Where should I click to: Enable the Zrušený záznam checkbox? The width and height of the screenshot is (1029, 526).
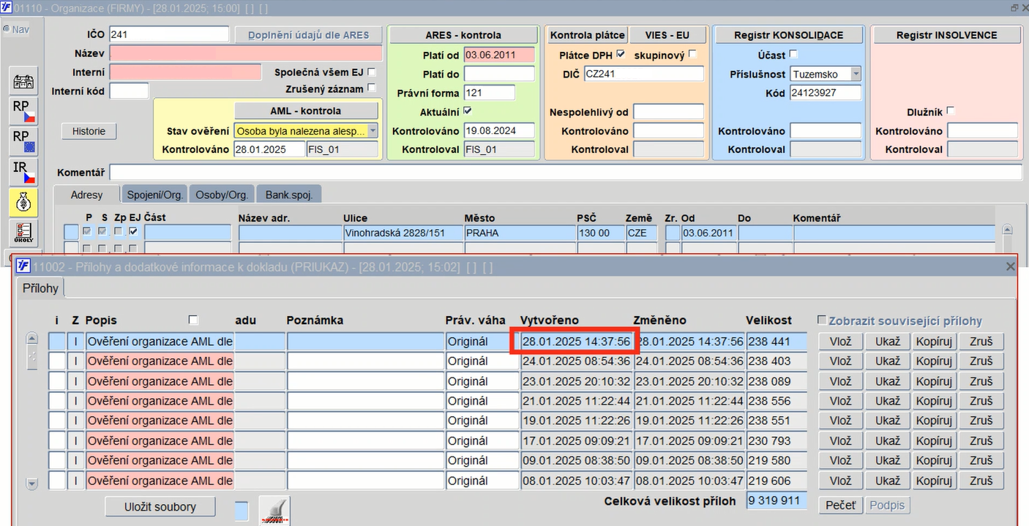coord(372,89)
